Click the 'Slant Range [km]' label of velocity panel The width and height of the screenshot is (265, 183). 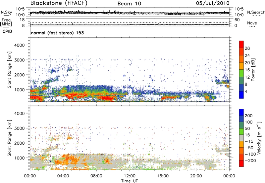[x=9, y=138]
